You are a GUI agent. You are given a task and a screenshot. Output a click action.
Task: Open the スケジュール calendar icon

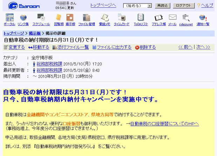point(41,17)
